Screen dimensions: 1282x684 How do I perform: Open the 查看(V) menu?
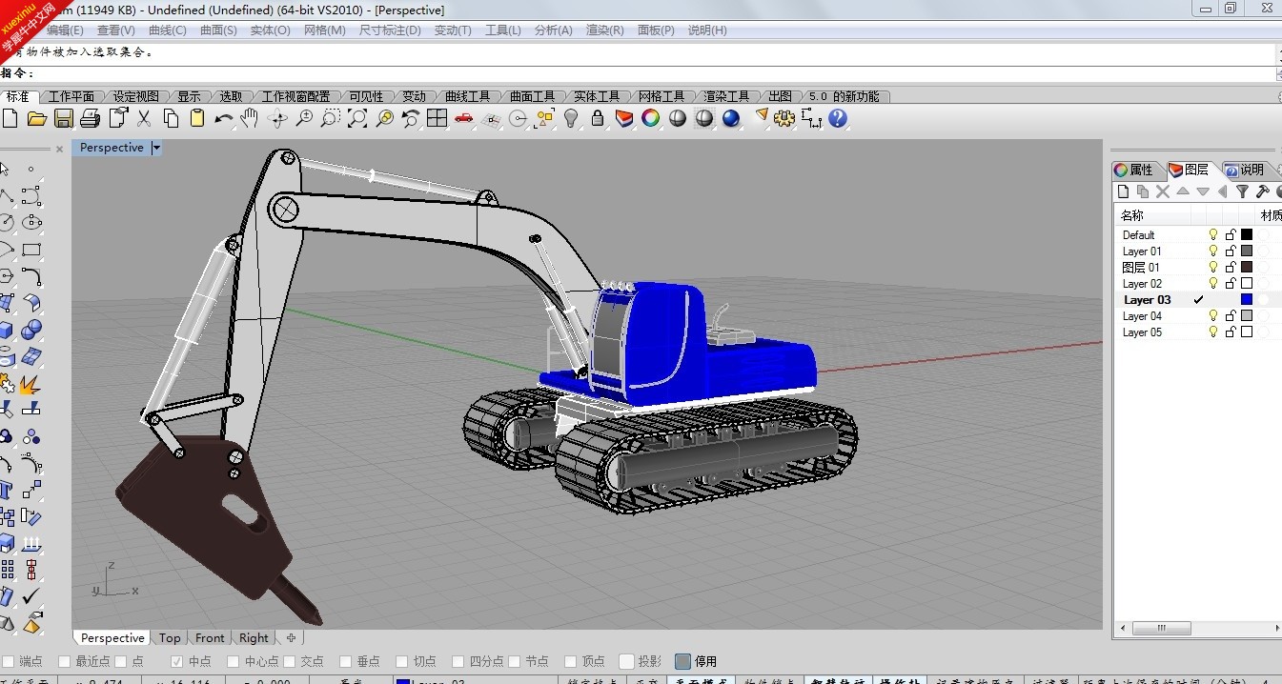click(115, 30)
